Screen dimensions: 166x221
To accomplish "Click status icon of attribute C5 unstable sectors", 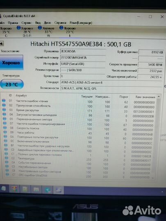I will point(7,167).
